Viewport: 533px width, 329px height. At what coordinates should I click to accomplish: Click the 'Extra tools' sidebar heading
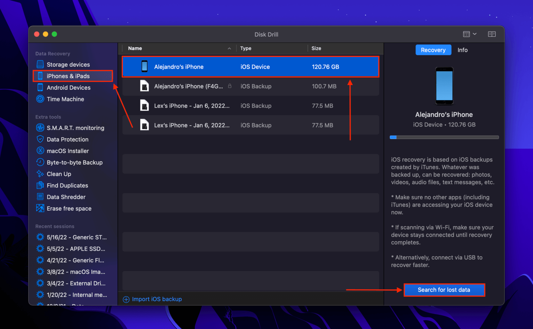[48, 117]
